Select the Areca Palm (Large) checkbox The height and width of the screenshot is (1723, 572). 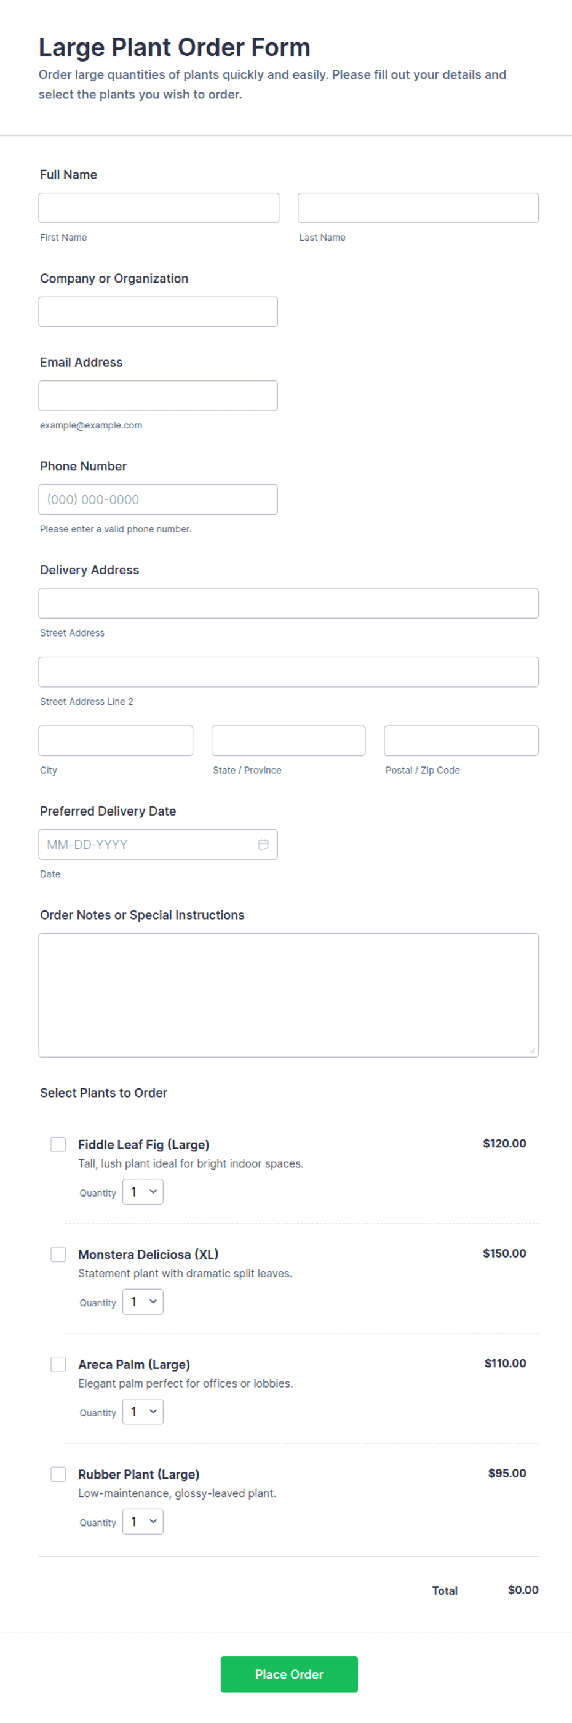(58, 1363)
